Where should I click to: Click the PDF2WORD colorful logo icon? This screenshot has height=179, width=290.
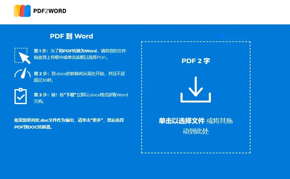(22, 11)
